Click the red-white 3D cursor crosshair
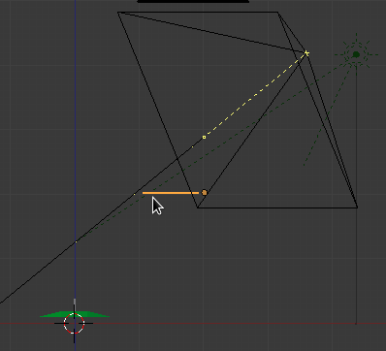386x351 pixels. pyautogui.click(x=74, y=323)
